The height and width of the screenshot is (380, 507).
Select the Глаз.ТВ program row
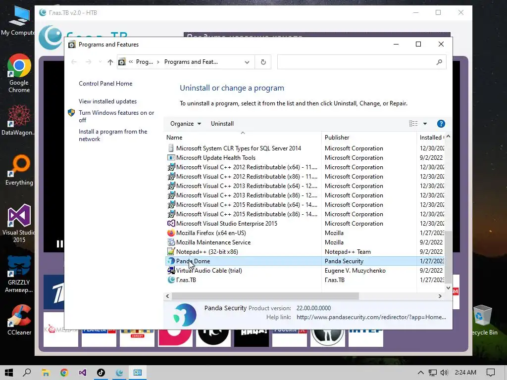(305, 280)
